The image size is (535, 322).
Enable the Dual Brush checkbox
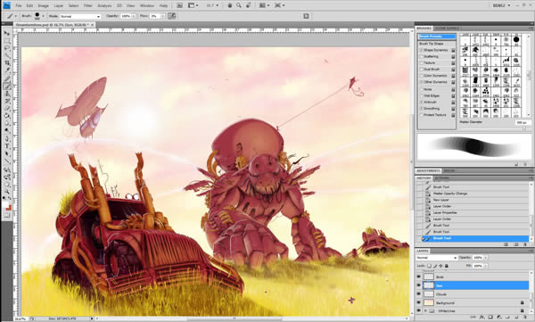(x=422, y=70)
